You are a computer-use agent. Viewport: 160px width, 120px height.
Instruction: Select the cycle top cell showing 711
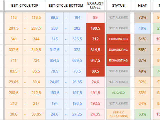tap(14, 61)
